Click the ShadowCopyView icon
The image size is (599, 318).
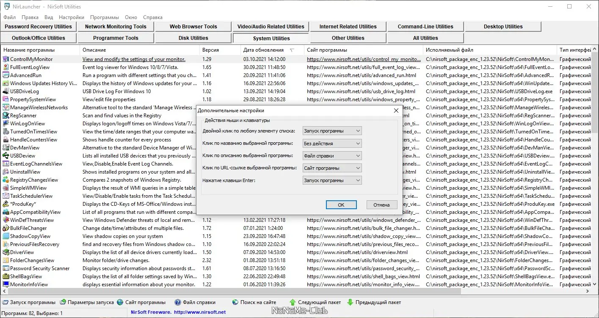[6, 236]
